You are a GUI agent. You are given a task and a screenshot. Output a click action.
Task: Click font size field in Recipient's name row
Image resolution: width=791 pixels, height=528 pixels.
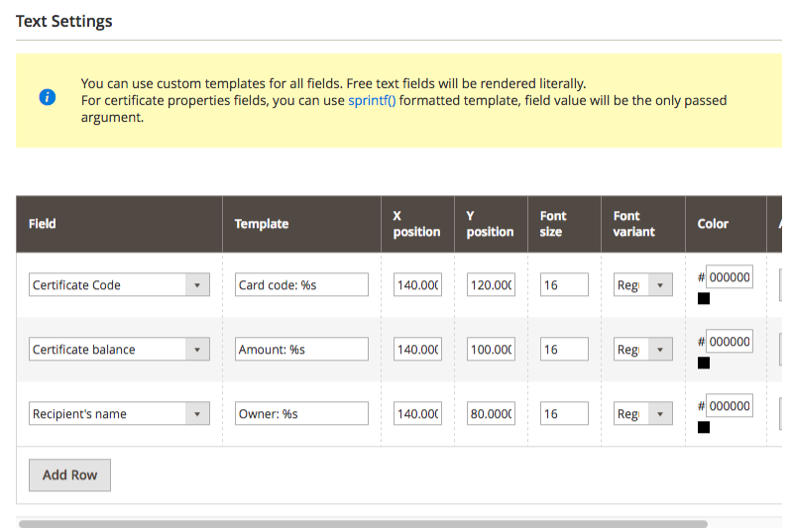click(564, 413)
